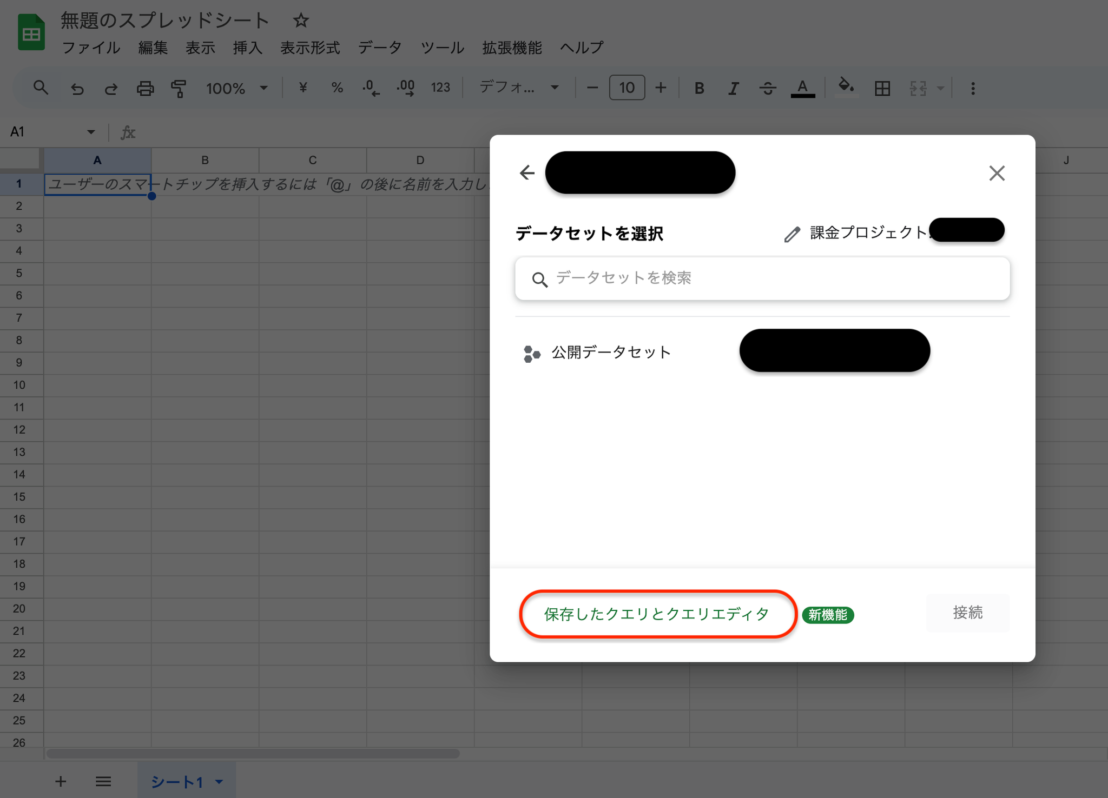Open the ファイル menu
1108x798 pixels.
pyautogui.click(x=91, y=48)
